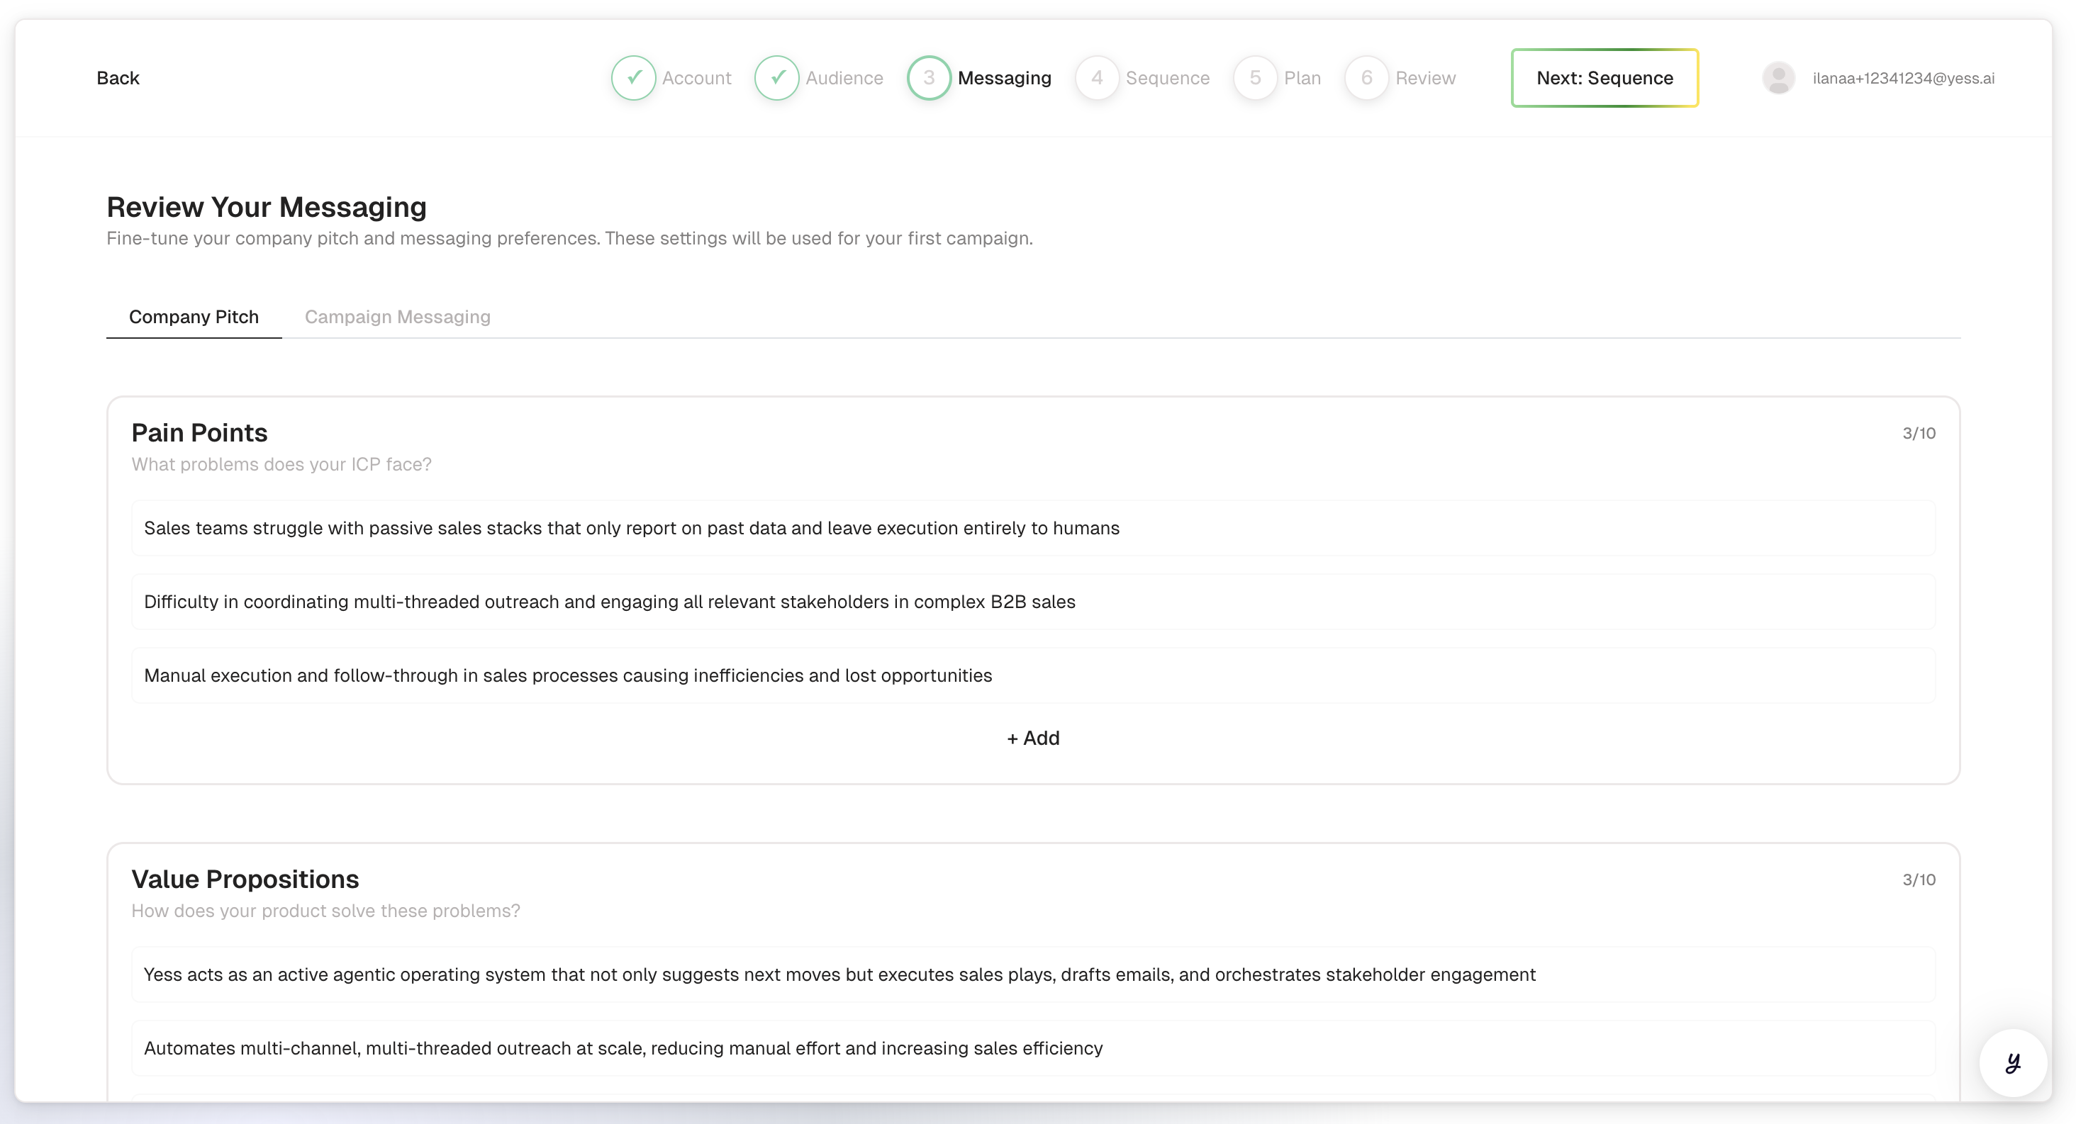Click the Audience step checkmark icon
The width and height of the screenshot is (2076, 1124).
[777, 78]
